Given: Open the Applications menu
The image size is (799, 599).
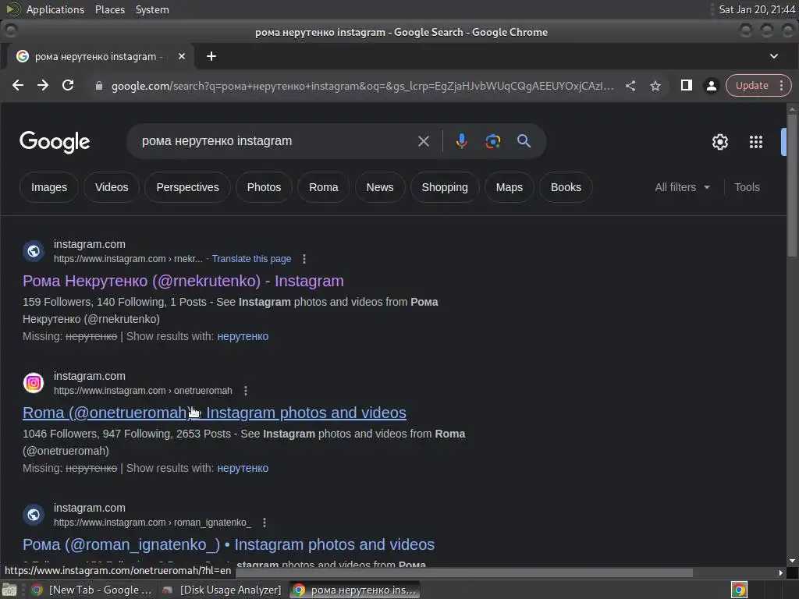Looking at the screenshot, I should 55,9.
